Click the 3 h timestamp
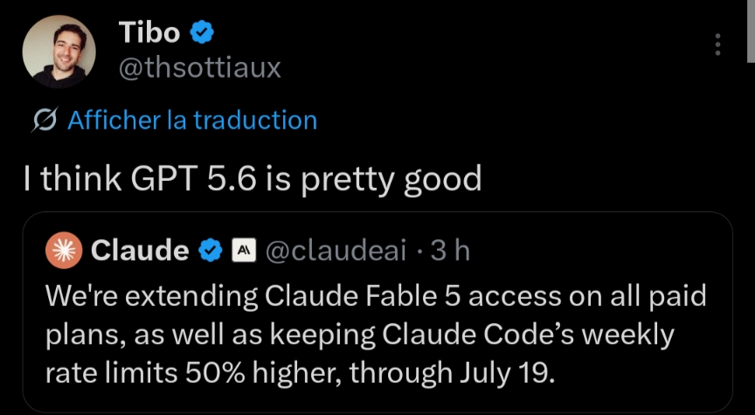The height and width of the screenshot is (415, 755). pyautogui.click(x=450, y=251)
